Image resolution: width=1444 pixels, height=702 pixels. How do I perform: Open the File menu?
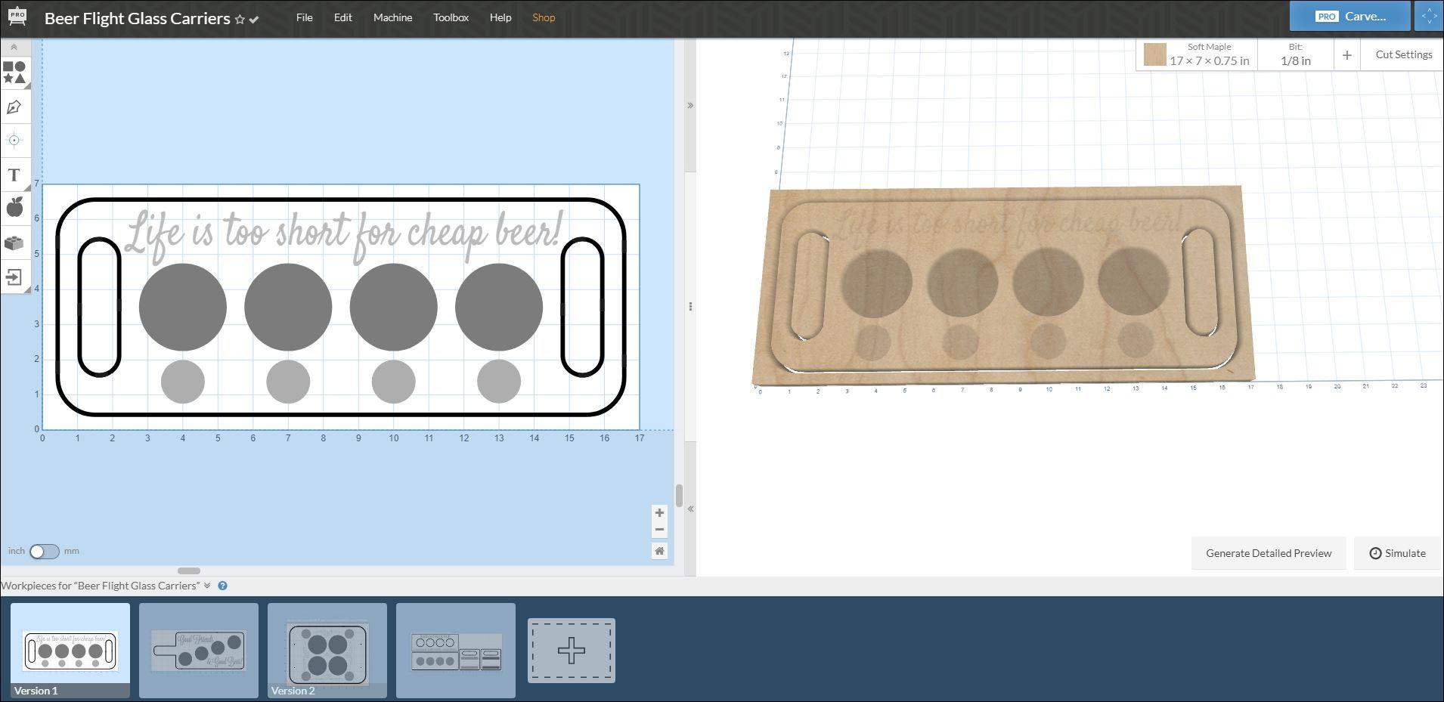pyautogui.click(x=305, y=17)
